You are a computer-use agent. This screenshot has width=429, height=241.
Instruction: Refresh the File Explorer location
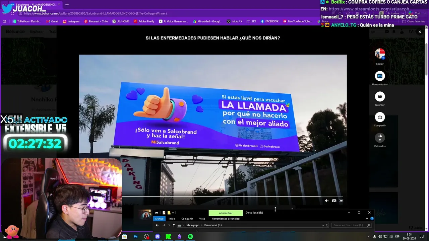point(327,225)
